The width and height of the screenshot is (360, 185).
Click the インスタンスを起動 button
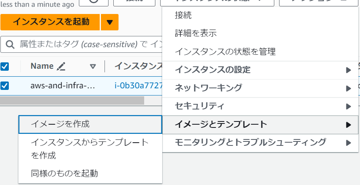tap(50, 22)
